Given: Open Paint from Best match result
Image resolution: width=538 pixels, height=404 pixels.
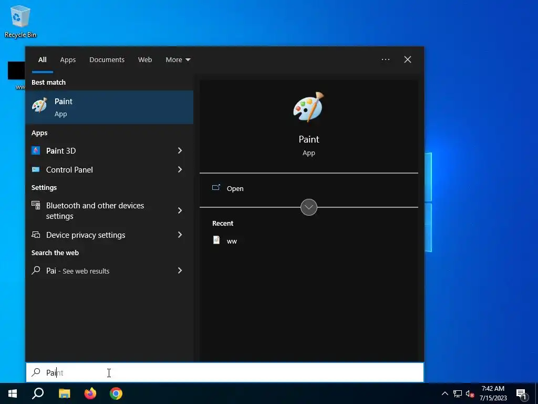Looking at the screenshot, I should pos(109,107).
